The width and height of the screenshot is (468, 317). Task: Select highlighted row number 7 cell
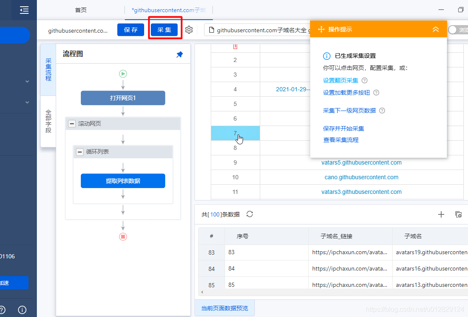pyautogui.click(x=235, y=133)
